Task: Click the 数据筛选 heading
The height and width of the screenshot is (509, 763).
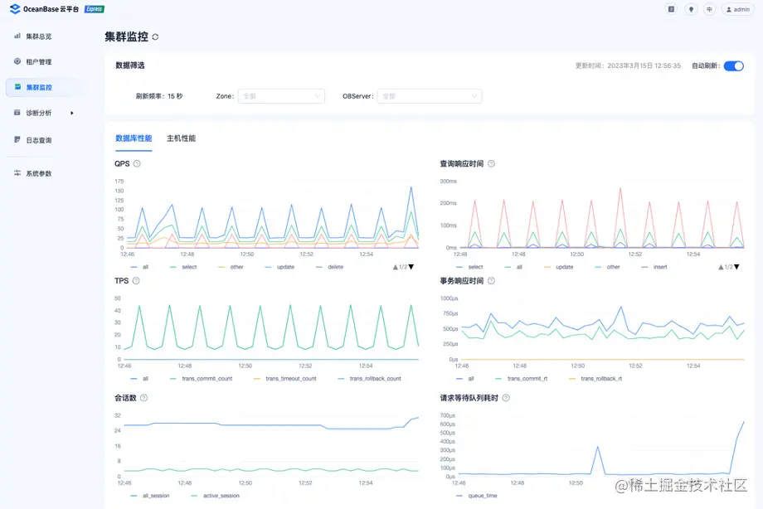Action: tap(130, 65)
